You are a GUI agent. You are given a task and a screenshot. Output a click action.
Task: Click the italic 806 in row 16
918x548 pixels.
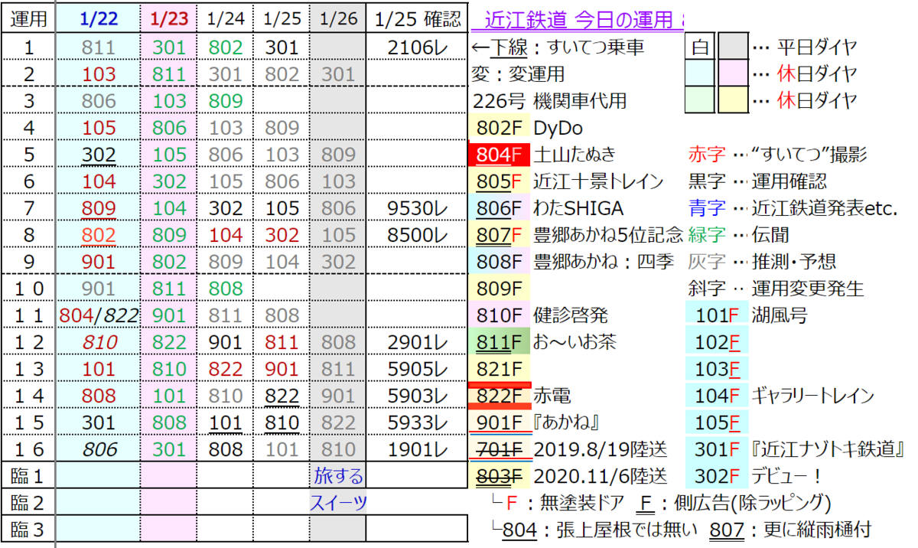(99, 449)
